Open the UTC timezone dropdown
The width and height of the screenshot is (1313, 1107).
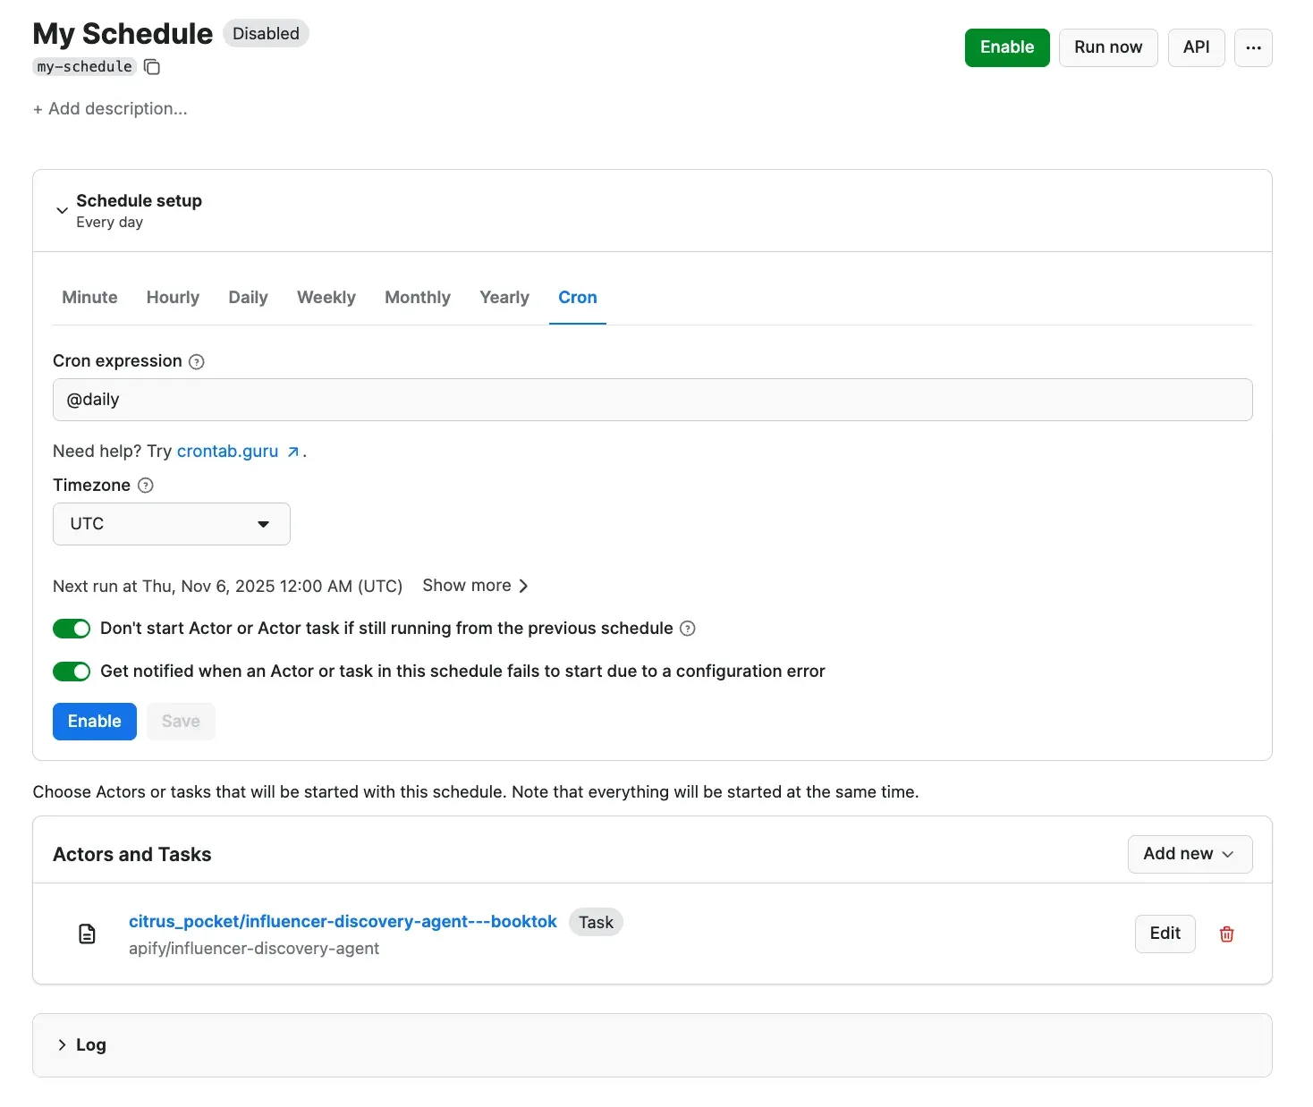[x=172, y=524]
